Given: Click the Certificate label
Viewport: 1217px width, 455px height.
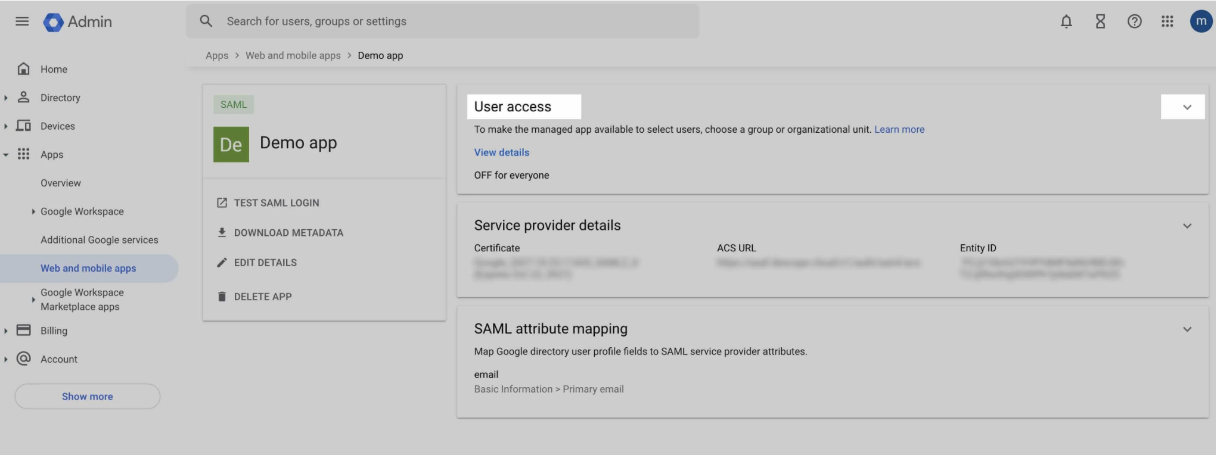Looking at the screenshot, I should [x=497, y=248].
